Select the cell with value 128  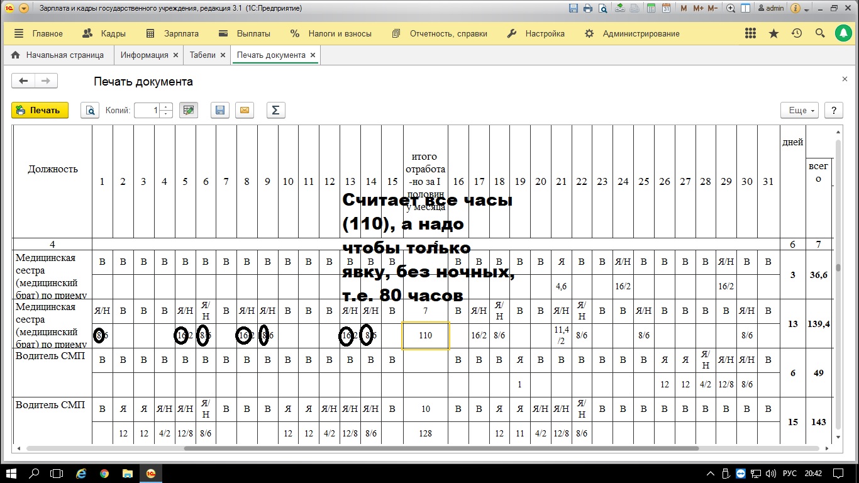(x=426, y=433)
